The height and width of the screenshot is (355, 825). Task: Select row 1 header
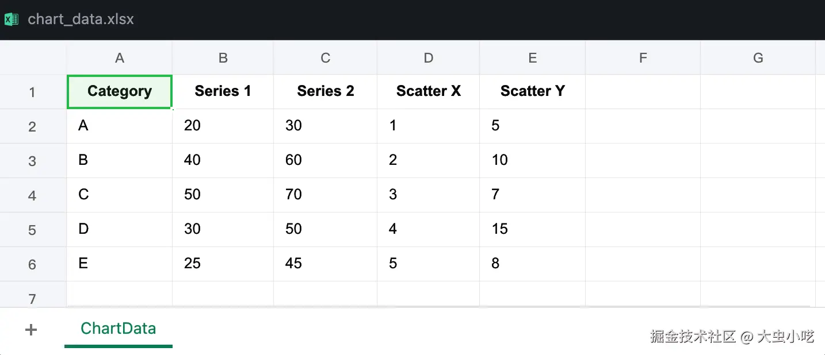[32, 92]
